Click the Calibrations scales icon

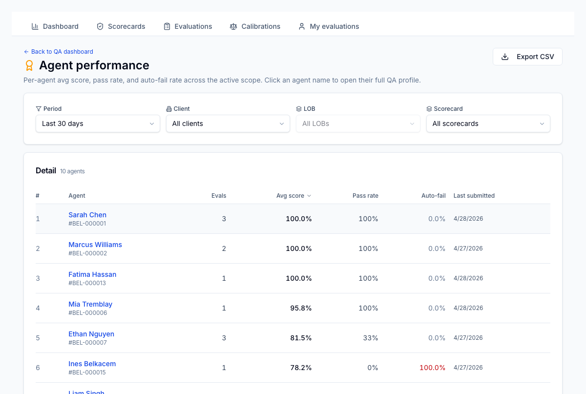tap(233, 26)
